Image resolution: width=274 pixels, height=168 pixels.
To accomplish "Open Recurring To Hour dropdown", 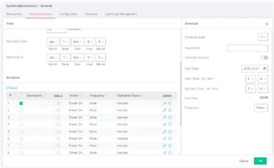I will (90, 57).
